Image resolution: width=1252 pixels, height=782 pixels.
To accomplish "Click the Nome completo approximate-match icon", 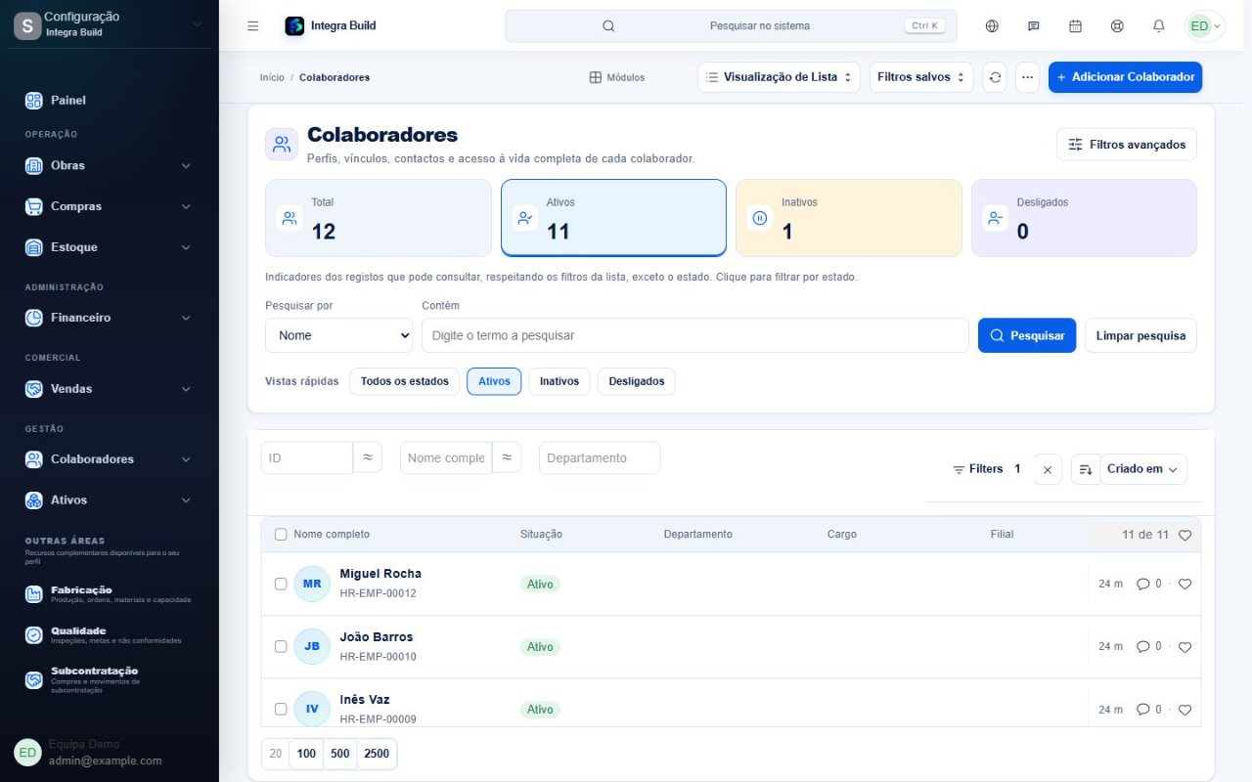I will 507,457.
